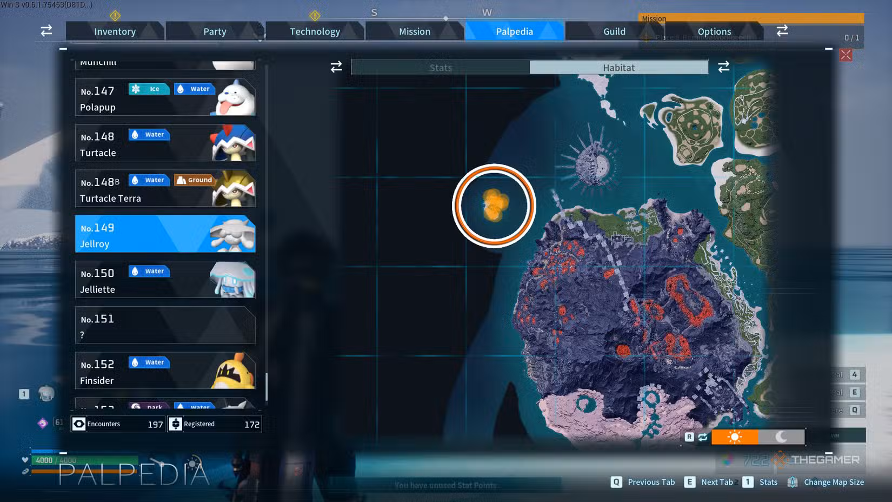
Task: Select Jellroy entry No.149
Action: click(x=165, y=234)
